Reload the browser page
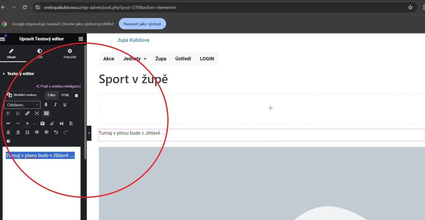 pyautogui.click(x=24, y=7)
